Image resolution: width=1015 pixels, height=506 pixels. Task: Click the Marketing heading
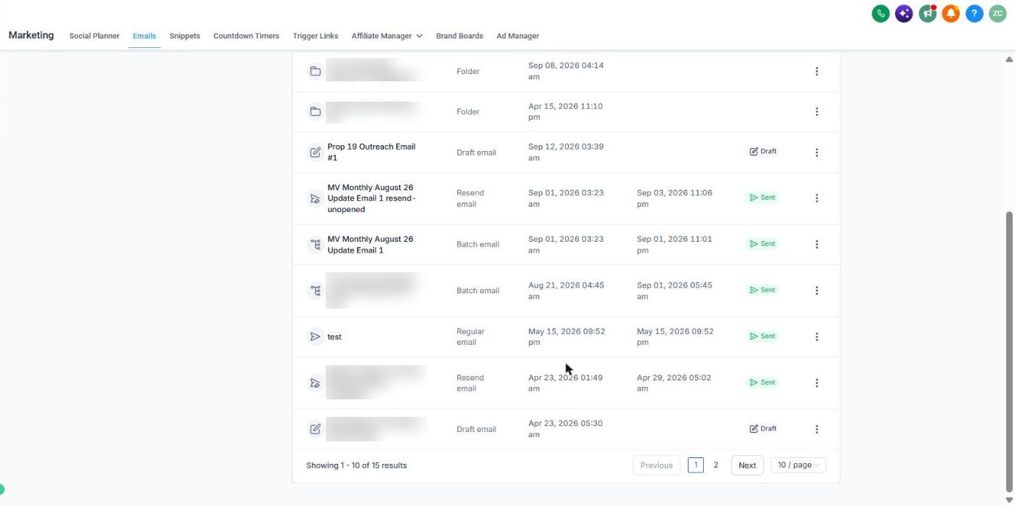click(x=31, y=35)
